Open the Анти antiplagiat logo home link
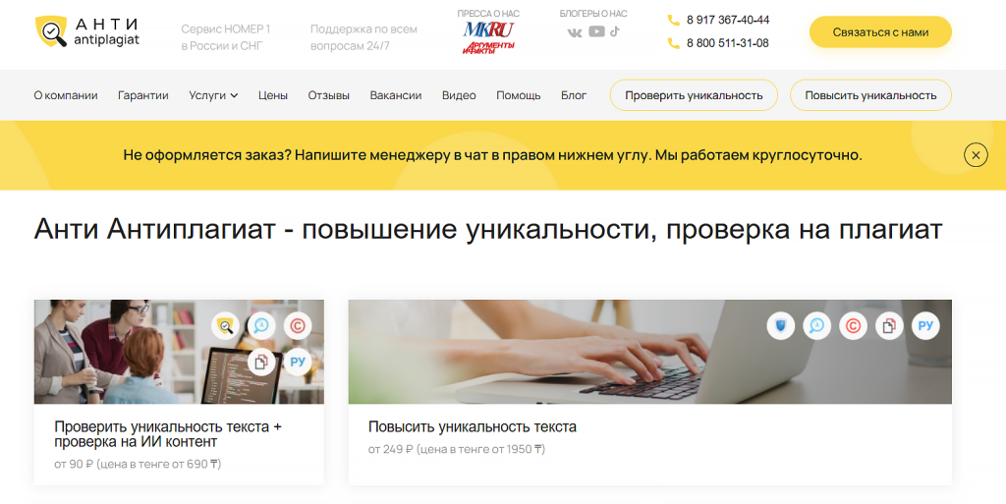 (87, 32)
